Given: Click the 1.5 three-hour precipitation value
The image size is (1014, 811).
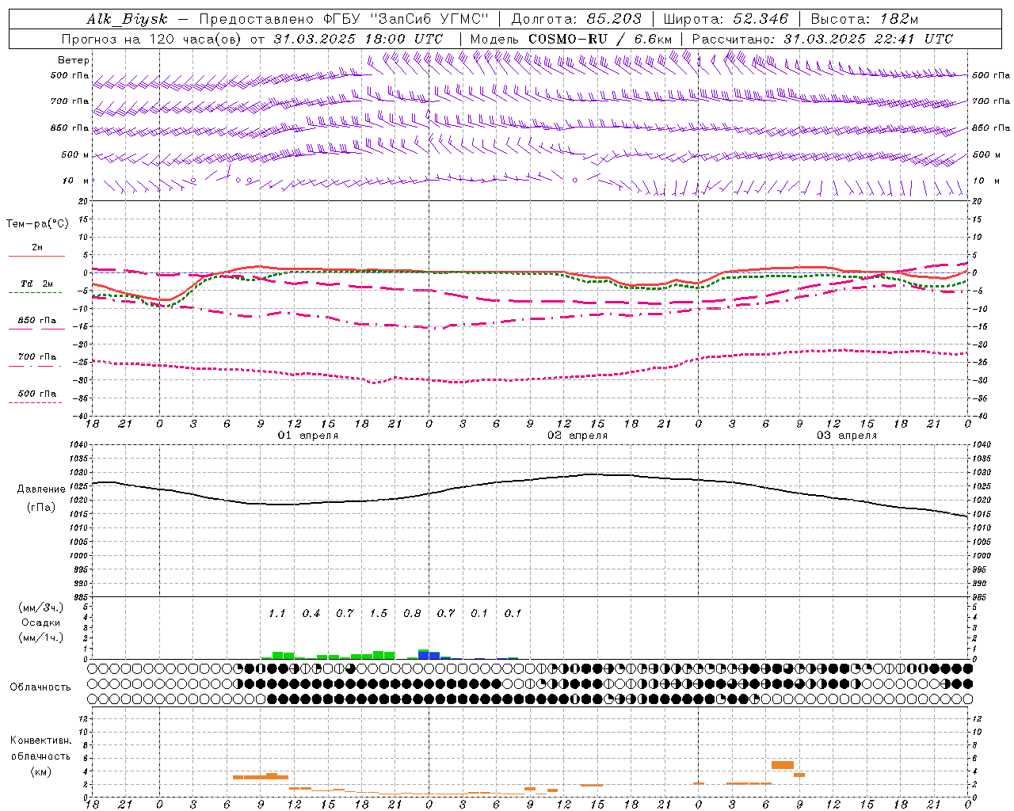Looking at the screenshot, I should [379, 613].
